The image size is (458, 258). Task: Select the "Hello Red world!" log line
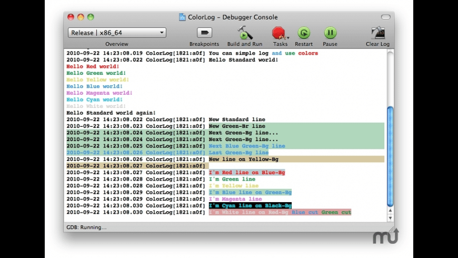[93, 67]
